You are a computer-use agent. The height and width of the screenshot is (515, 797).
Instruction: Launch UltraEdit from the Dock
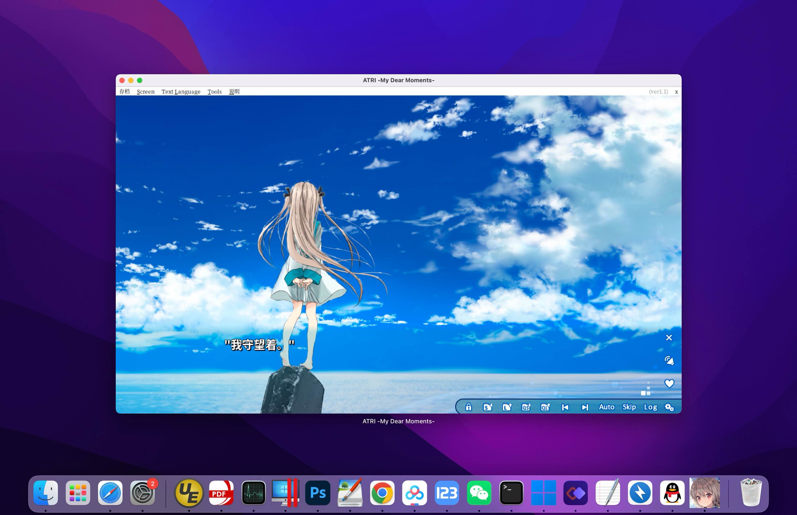[x=189, y=493]
